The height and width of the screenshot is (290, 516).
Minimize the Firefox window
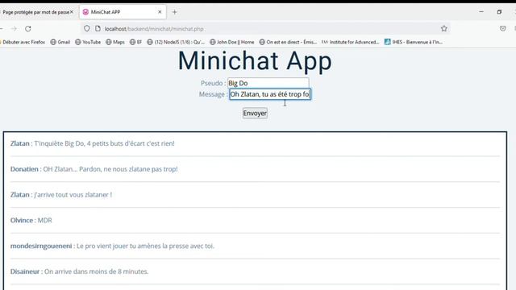point(481,12)
